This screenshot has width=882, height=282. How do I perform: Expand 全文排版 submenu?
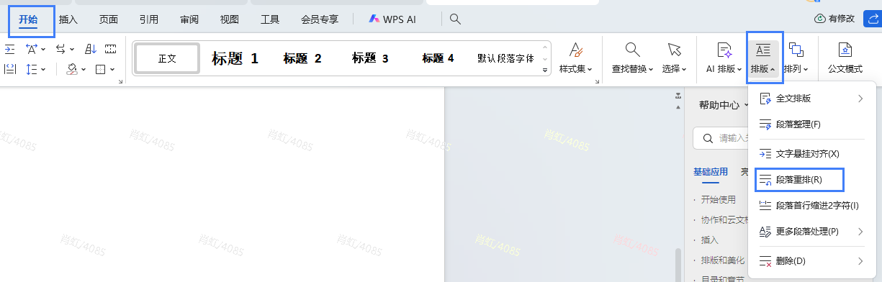point(860,99)
